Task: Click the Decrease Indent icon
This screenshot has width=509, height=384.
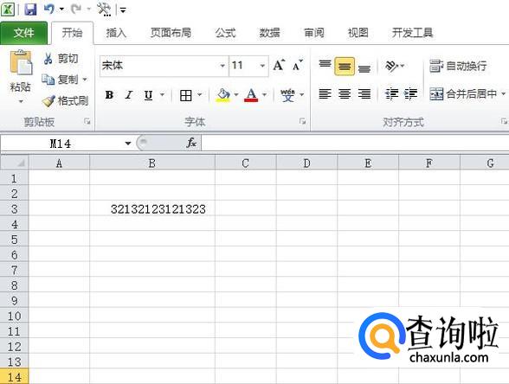Action: 391,94
